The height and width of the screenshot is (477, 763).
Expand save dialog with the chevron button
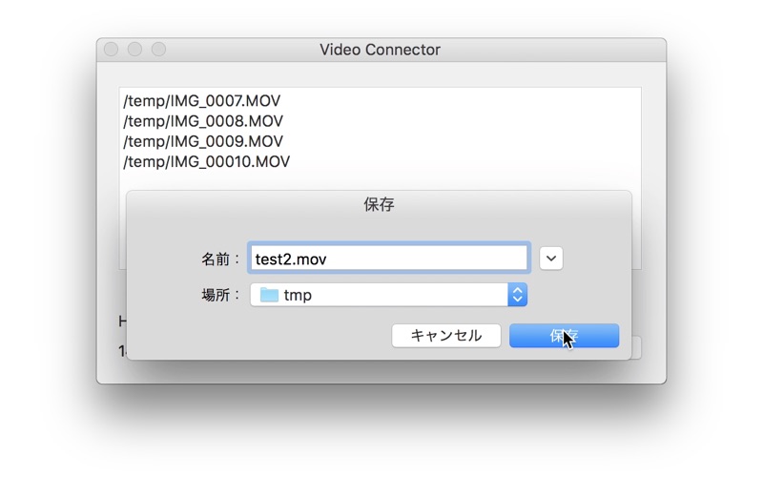click(x=551, y=259)
